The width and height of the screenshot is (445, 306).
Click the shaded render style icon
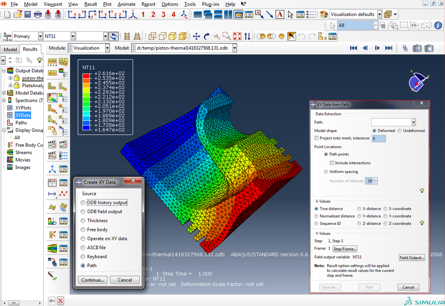(x=183, y=36)
